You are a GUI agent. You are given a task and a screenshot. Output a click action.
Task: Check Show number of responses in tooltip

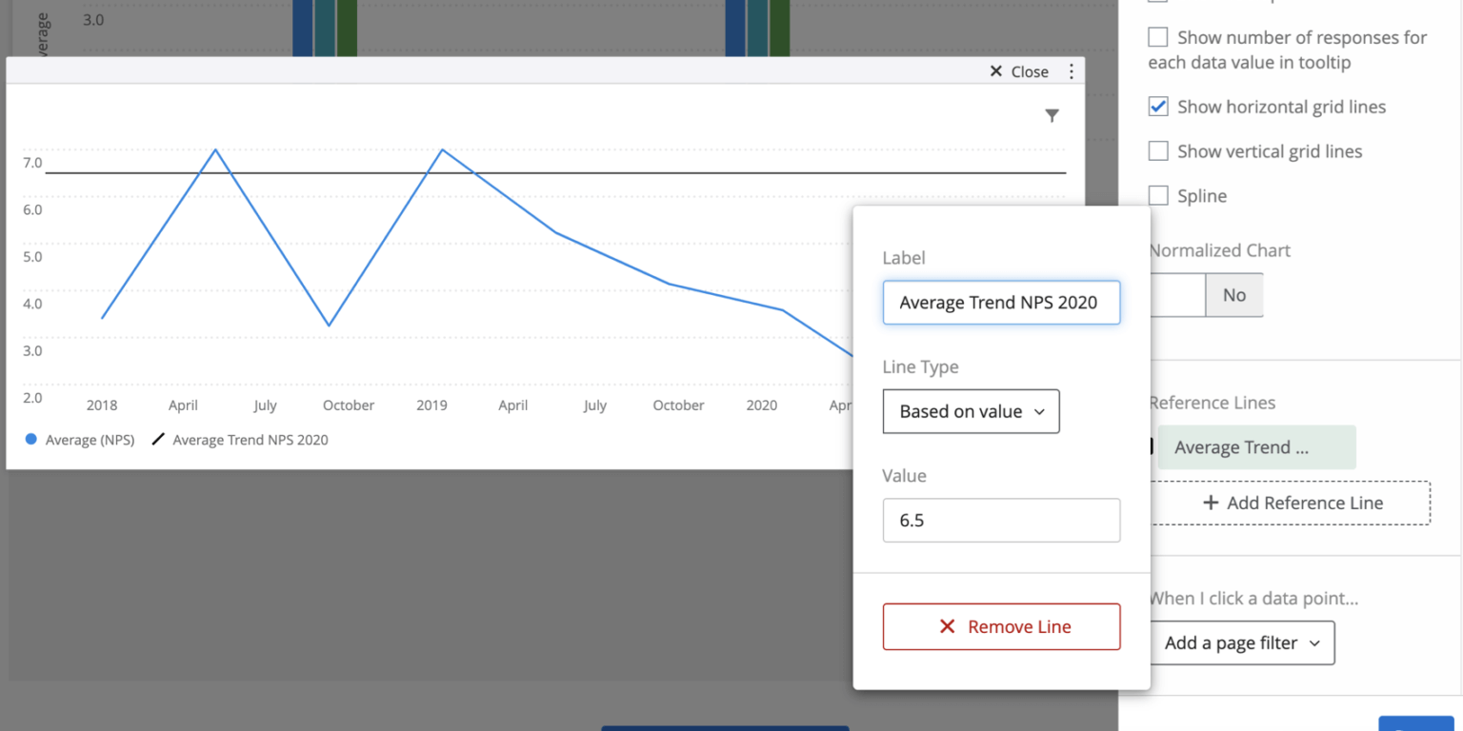point(1157,36)
